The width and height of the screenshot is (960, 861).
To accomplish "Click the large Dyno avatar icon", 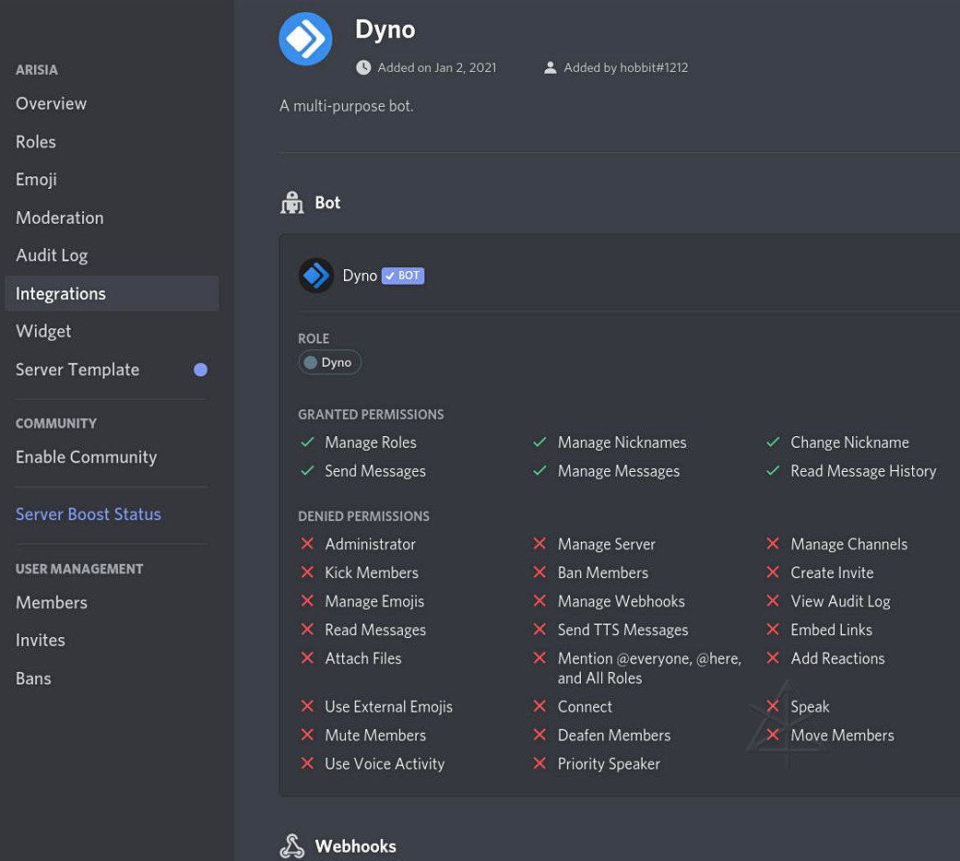I will (305, 39).
